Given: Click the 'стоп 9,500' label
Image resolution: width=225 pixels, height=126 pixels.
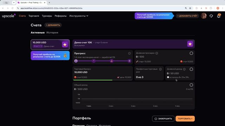Looking at the screenshot, I should pyautogui.click(x=187, y=62).
